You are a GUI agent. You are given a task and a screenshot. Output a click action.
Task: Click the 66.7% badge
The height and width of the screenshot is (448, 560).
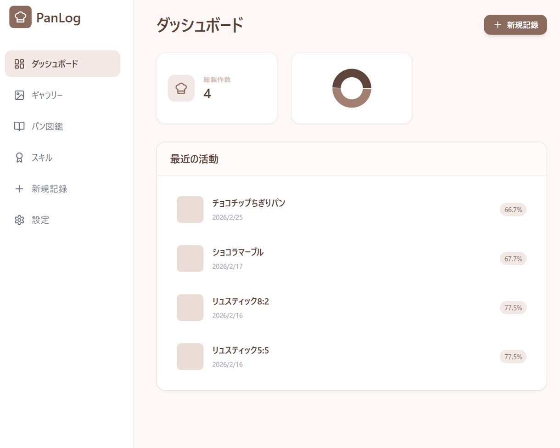[x=513, y=210]
